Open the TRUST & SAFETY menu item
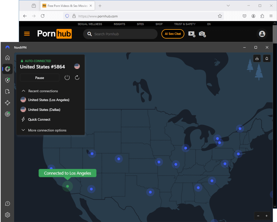Image resolution: width=277 pixels, height=222 pixels. click(x=185, y=24)
